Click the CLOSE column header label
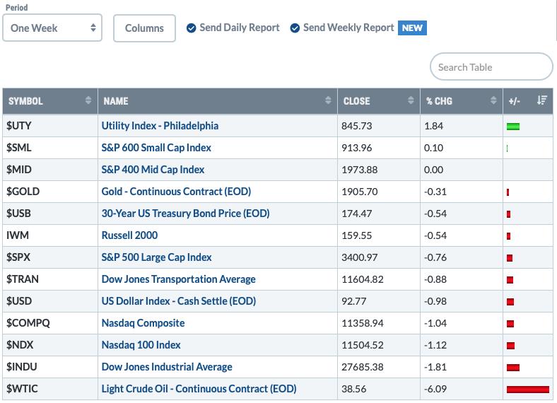This screenshot has height=403, width=557. point(357,101)
